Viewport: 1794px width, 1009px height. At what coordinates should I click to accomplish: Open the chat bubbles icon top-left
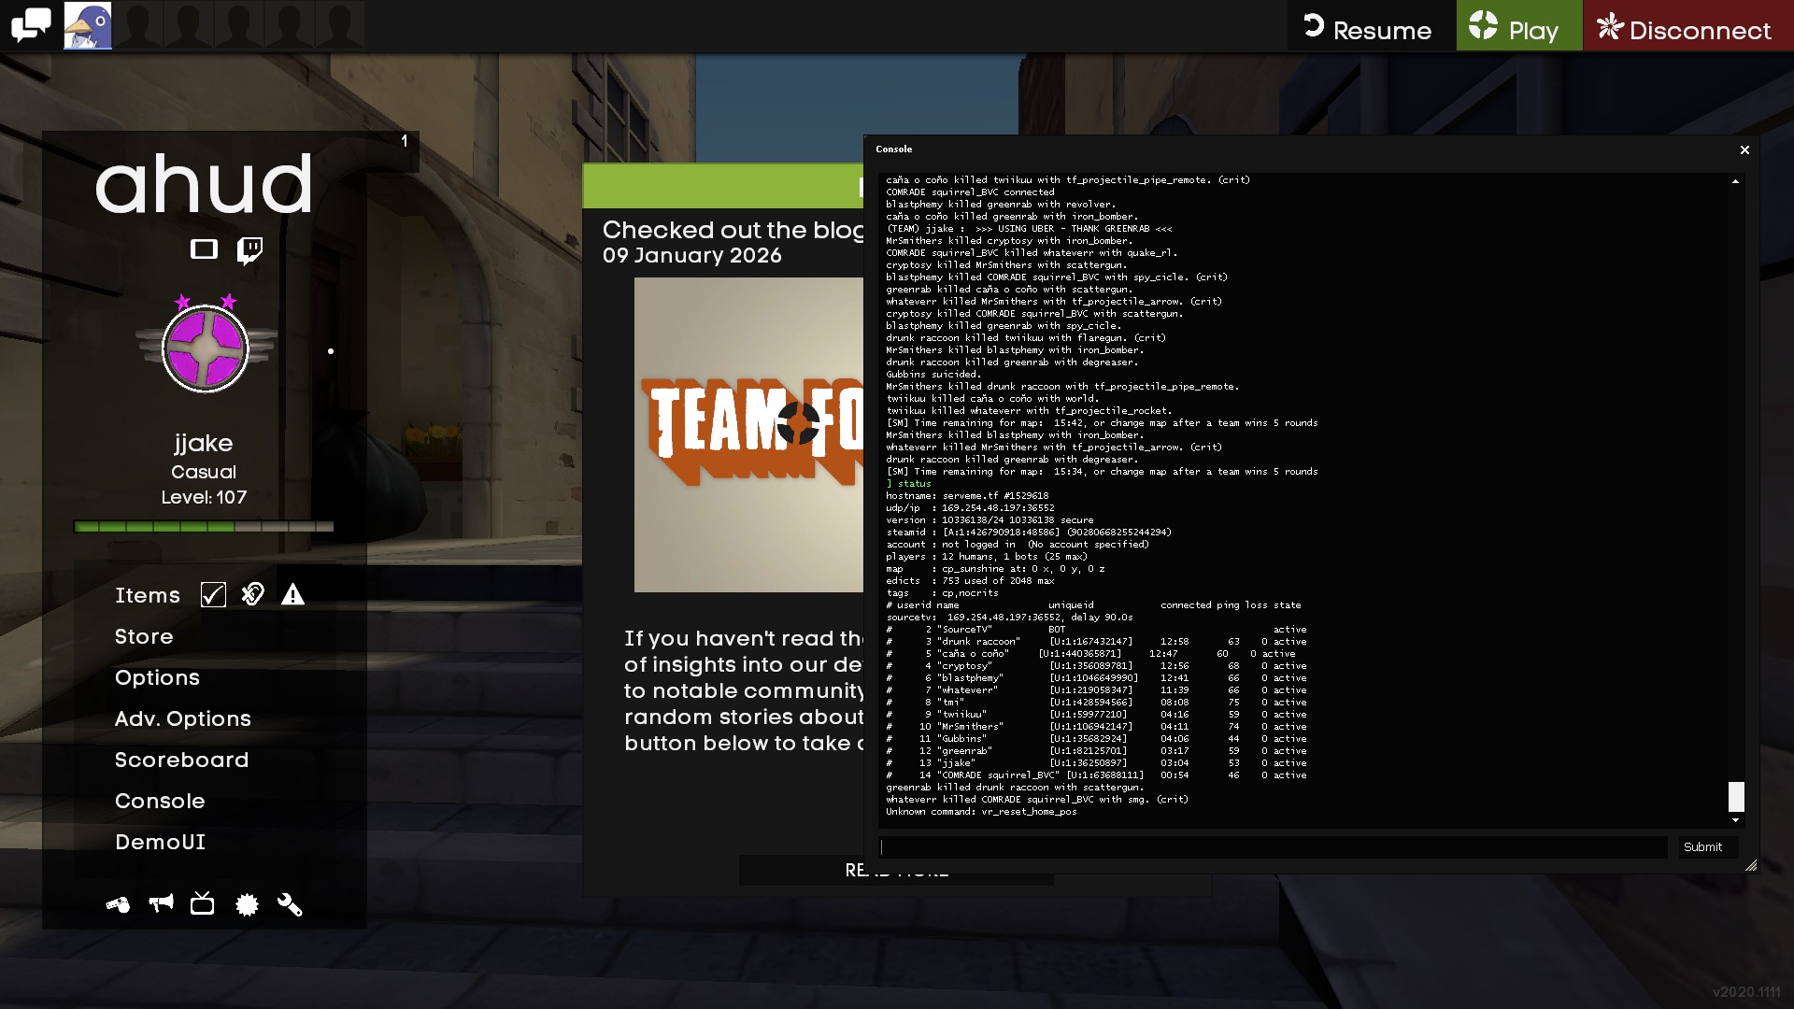pos(31,25)
